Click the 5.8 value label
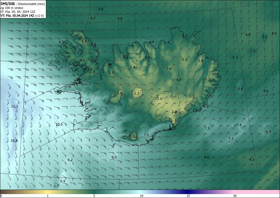 (x=94, y=44)
